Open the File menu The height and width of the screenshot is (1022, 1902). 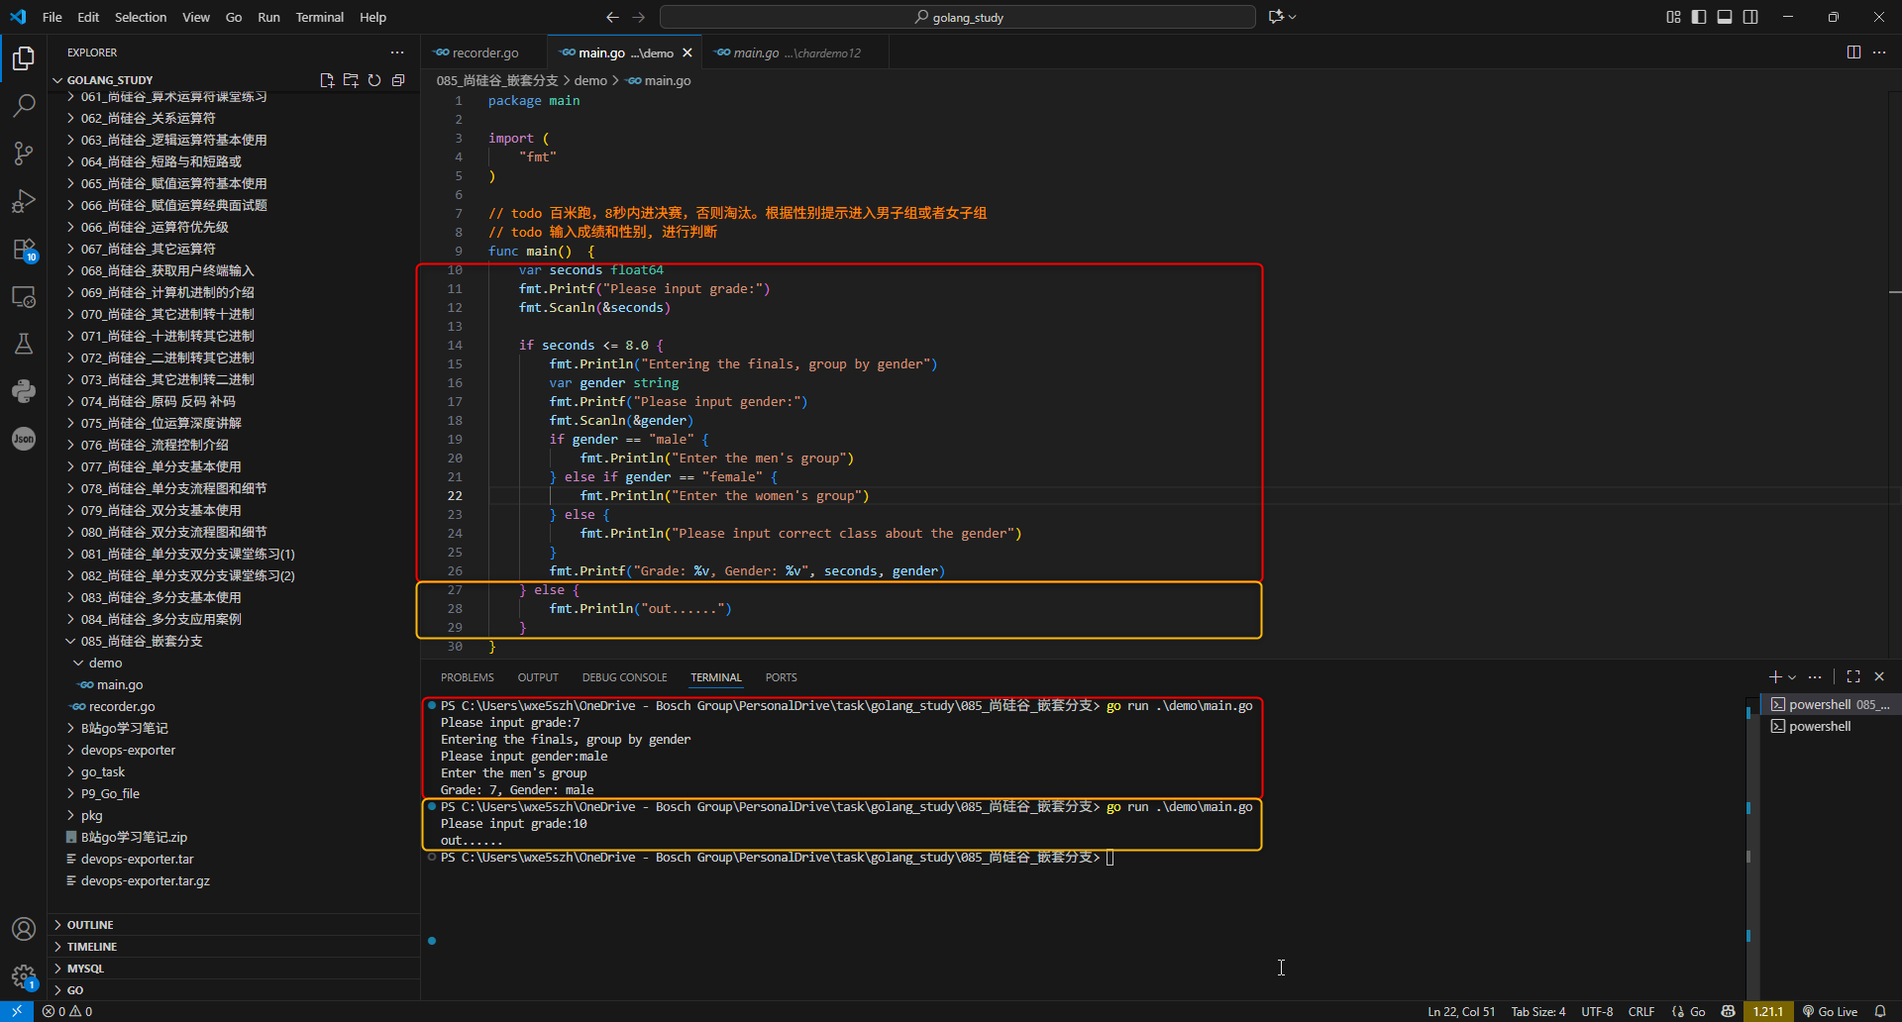pyautogui.click(x=53, y=17)
